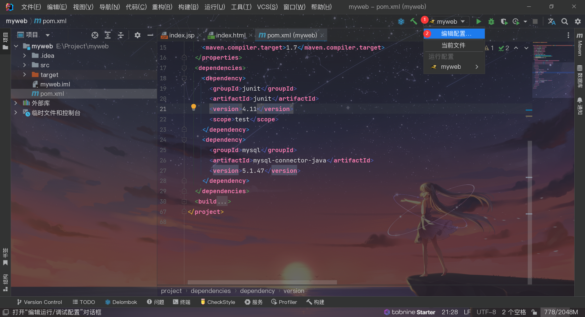Open the CheckStyle tool window
The height and width of the screenshot is (317, 585).
(218, 302)
